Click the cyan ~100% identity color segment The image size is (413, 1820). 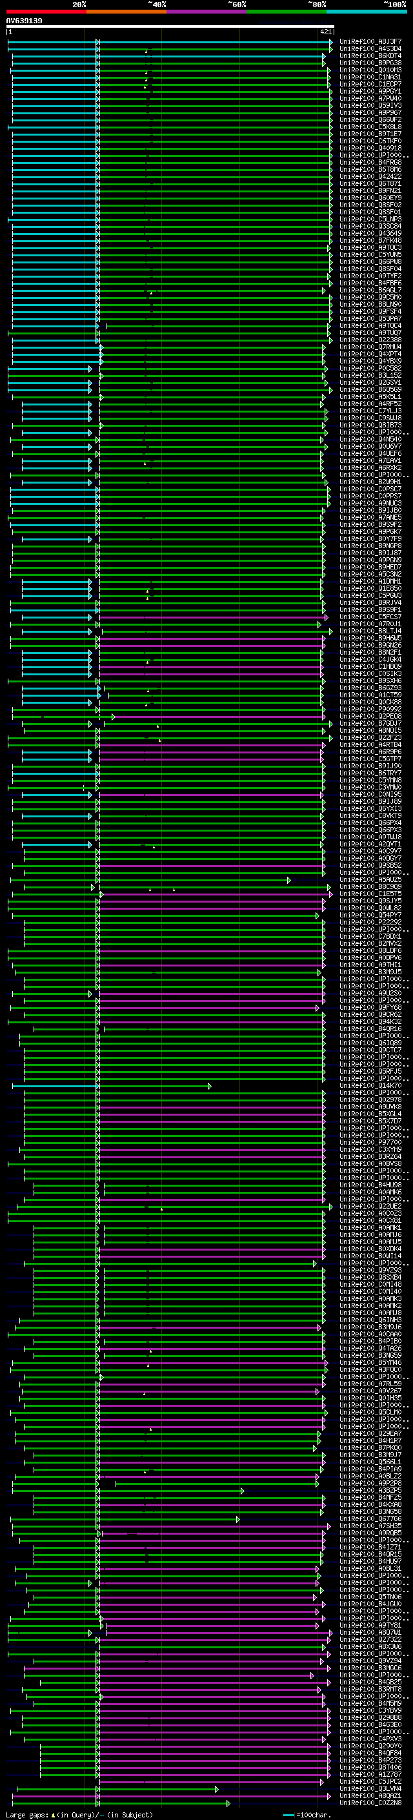click(367, 12)
